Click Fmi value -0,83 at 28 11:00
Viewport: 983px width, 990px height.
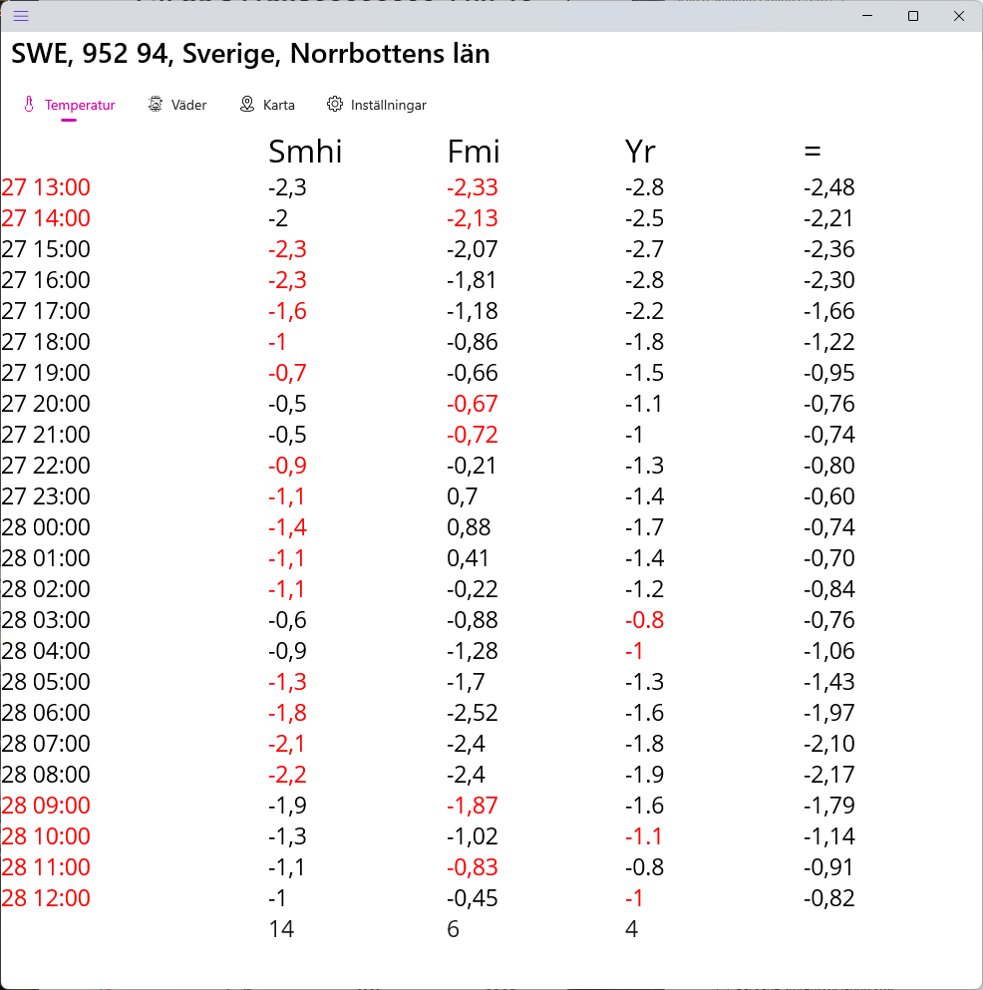(x=473, y=868)
